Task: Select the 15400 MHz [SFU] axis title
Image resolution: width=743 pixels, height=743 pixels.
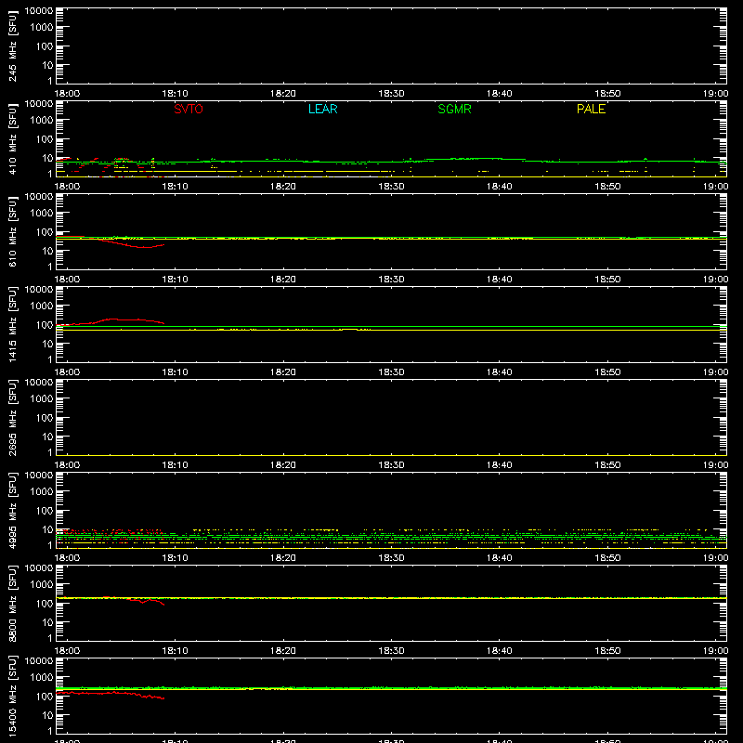Action: (13, 696)
